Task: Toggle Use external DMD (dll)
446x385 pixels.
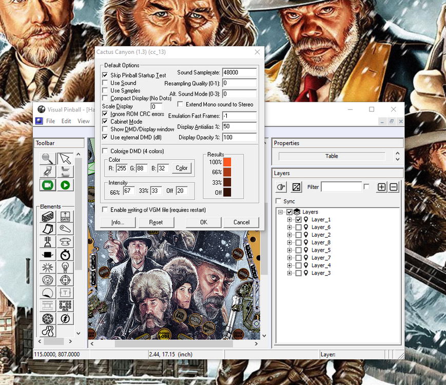Action: tap(105, 137)
